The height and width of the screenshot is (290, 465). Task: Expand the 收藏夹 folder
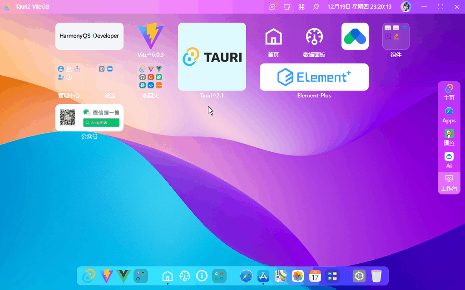point(150,77)
